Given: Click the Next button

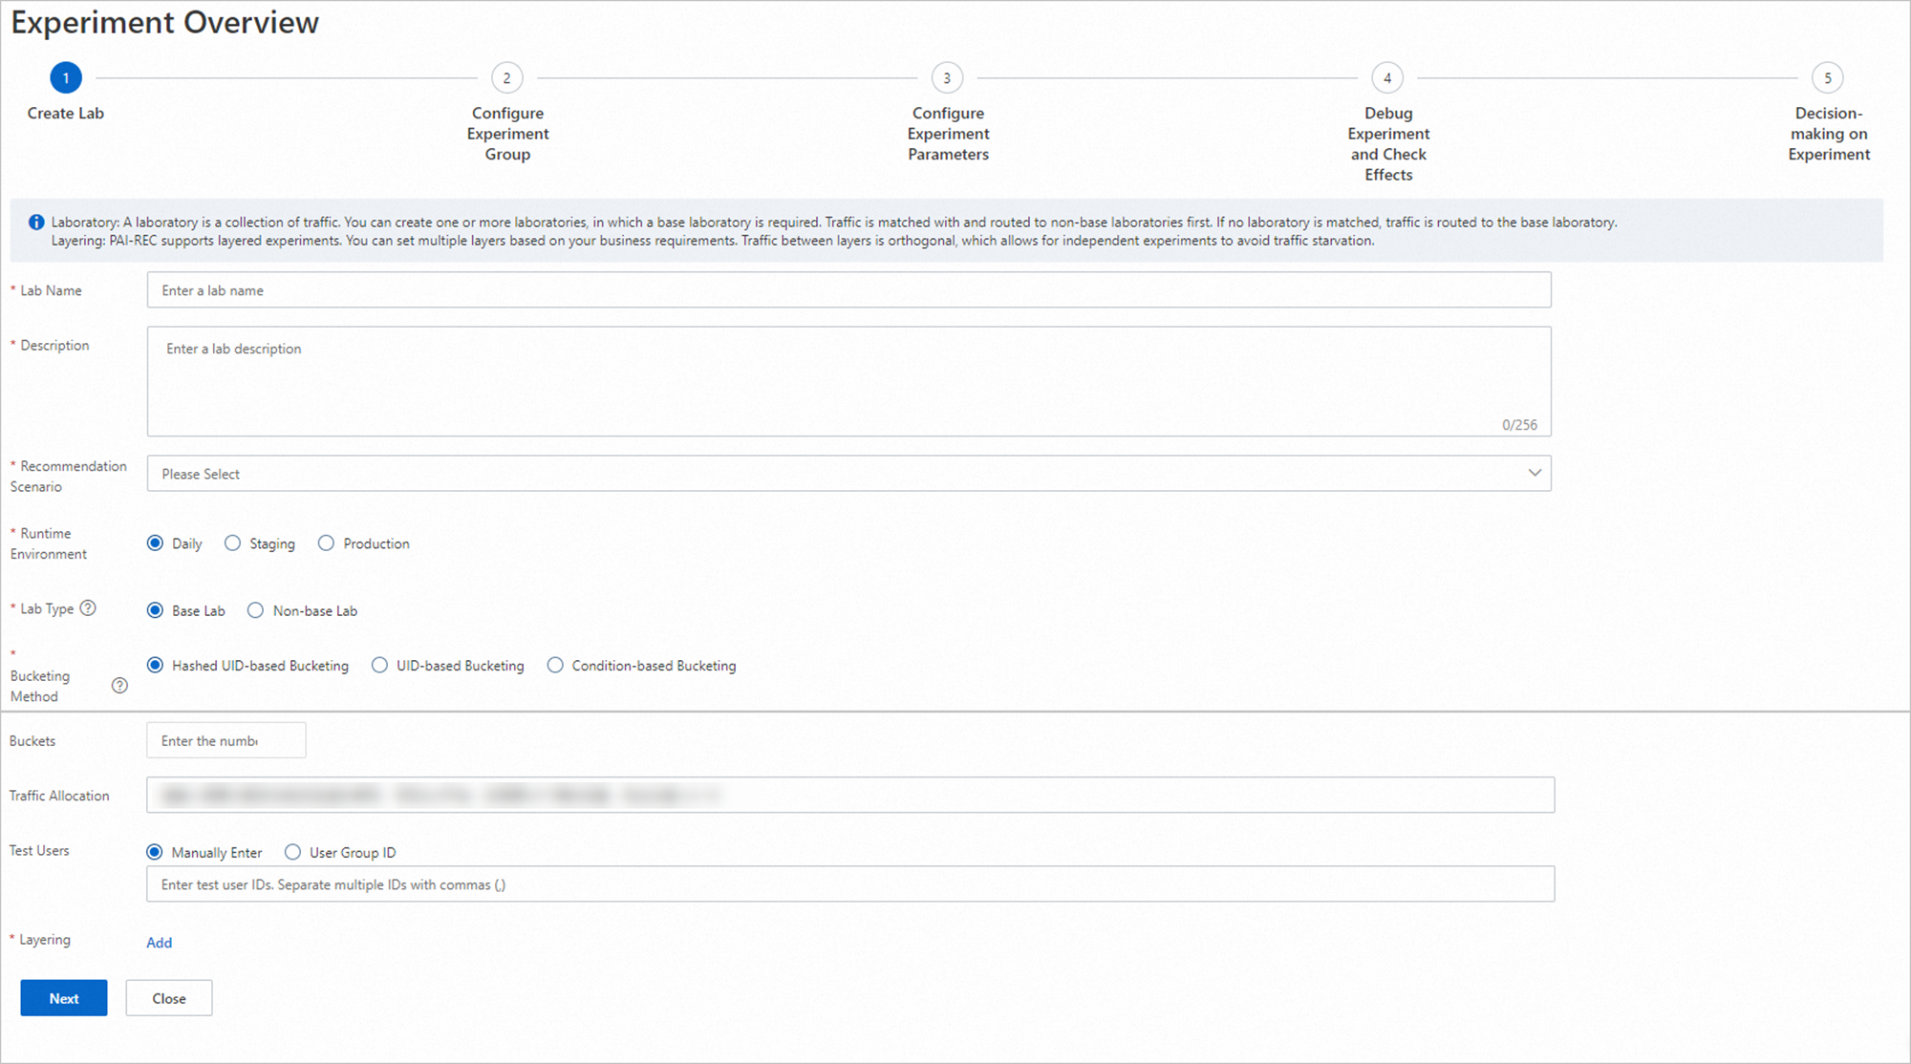Looking at the screenshot, I should tap(63, 997).
